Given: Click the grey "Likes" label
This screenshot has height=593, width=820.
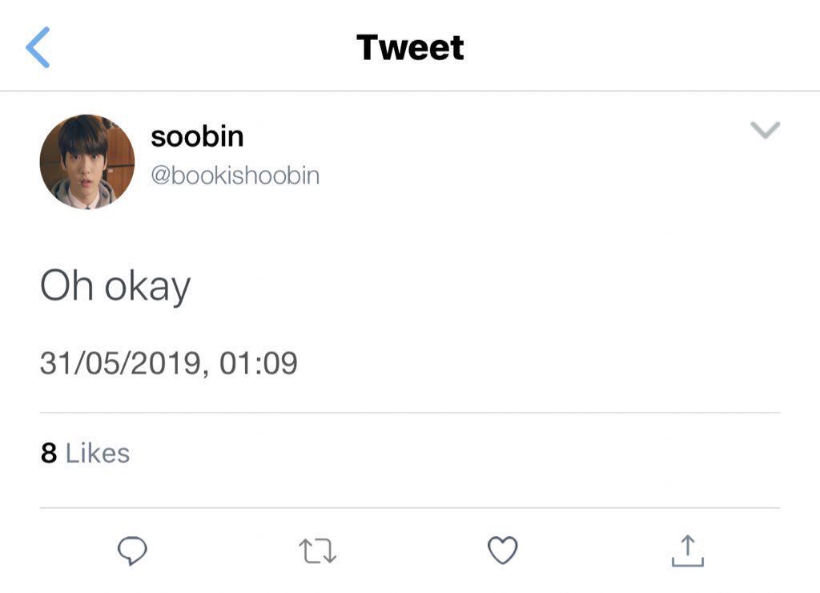Looking at the screenshot, I should click(x=98, y=453).
